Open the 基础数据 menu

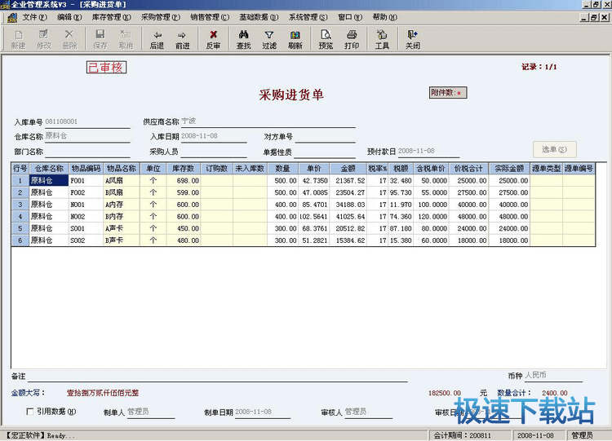click(x=259, y=17)
